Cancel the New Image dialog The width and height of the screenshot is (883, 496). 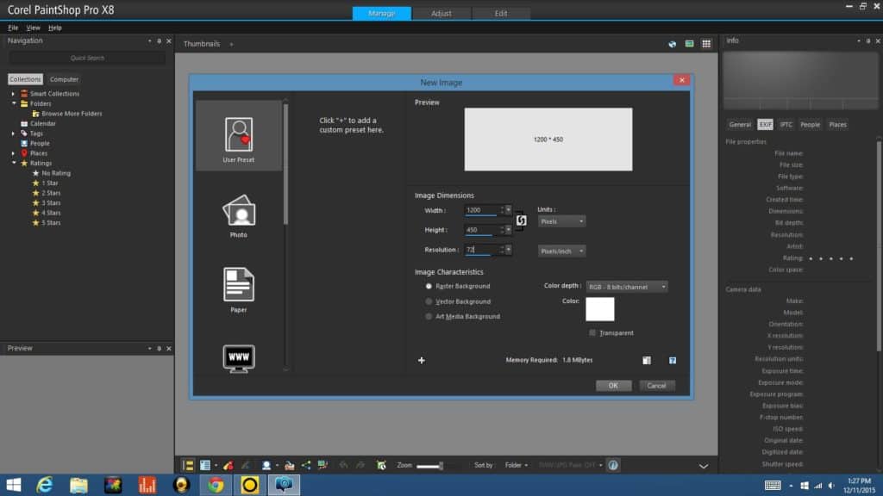[656, 386]
